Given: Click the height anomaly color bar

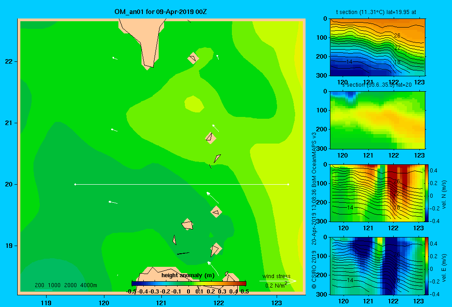Looking at the screenshot, I should click(x=189, y=284).
